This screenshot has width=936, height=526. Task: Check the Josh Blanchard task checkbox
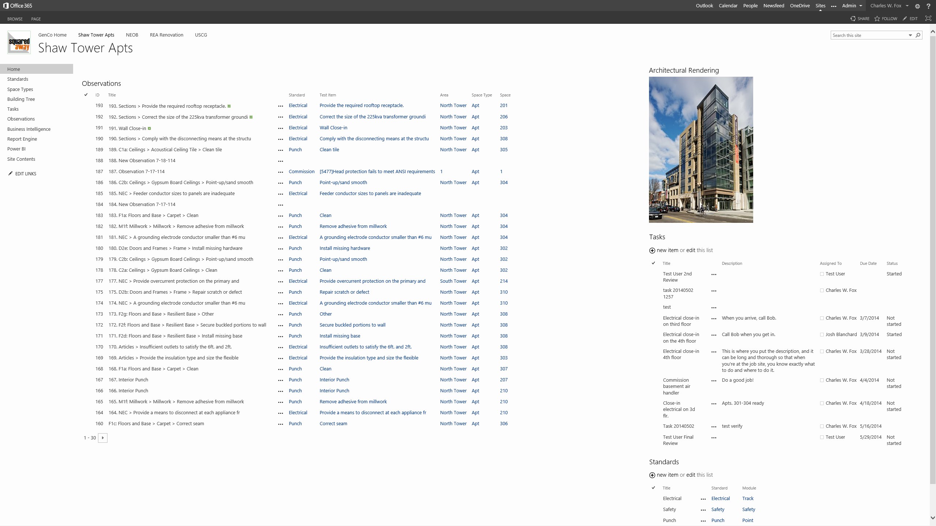(822, 335)
